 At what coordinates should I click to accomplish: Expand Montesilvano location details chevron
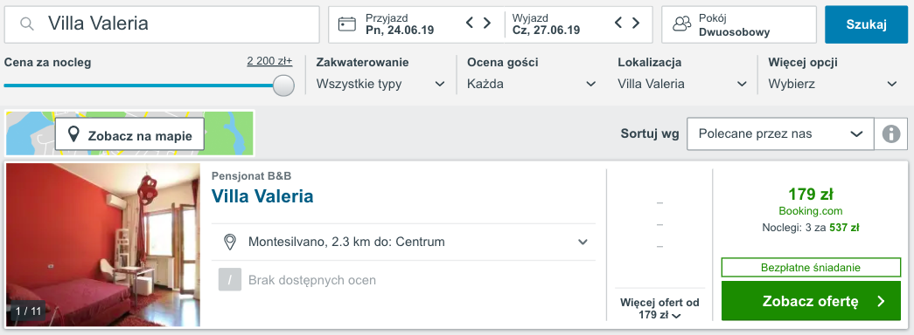(x=583, y=242)
